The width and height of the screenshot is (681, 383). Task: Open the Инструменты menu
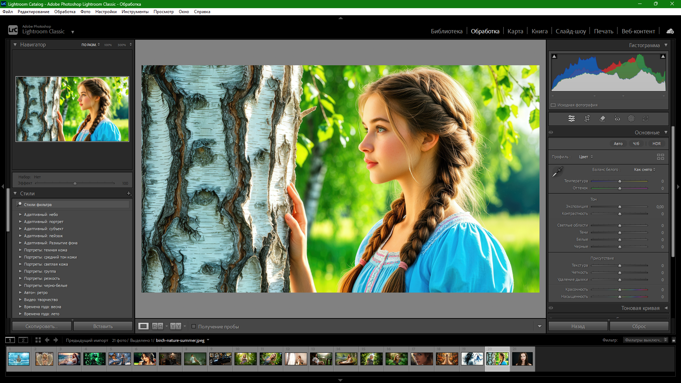click(135, 12)
